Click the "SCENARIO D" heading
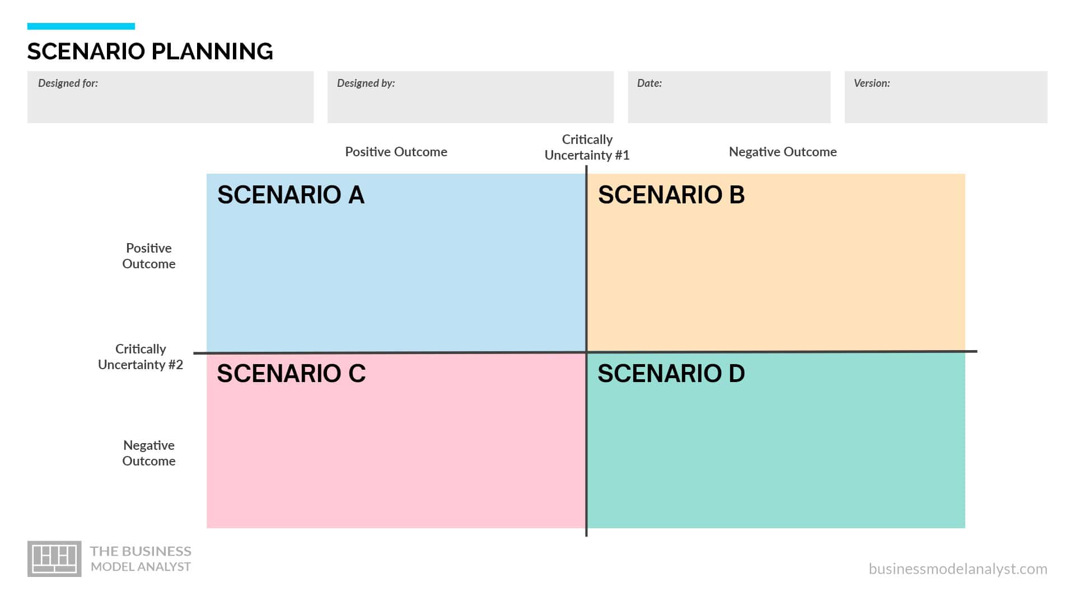This screenshot has height=605, width=1075. coord(671,374)
